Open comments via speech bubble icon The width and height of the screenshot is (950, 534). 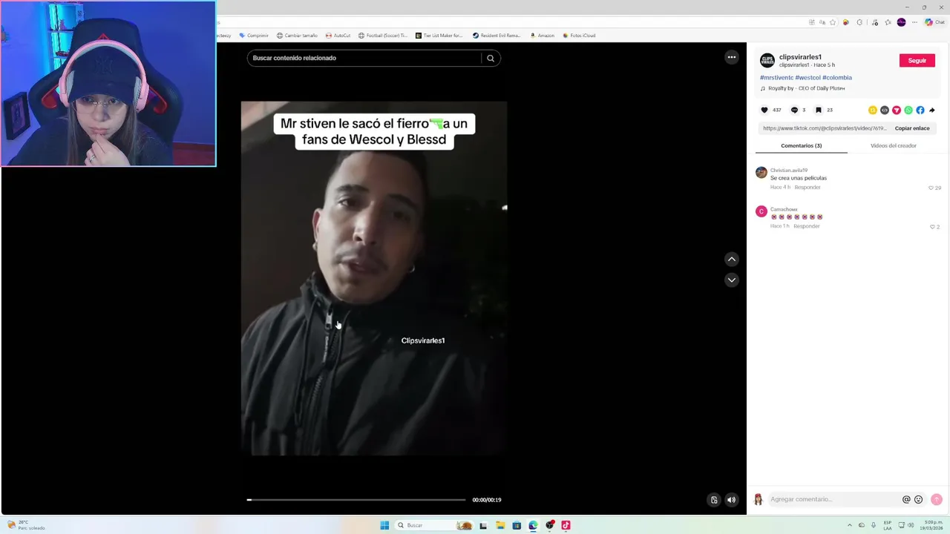click(x=794, y=110)
